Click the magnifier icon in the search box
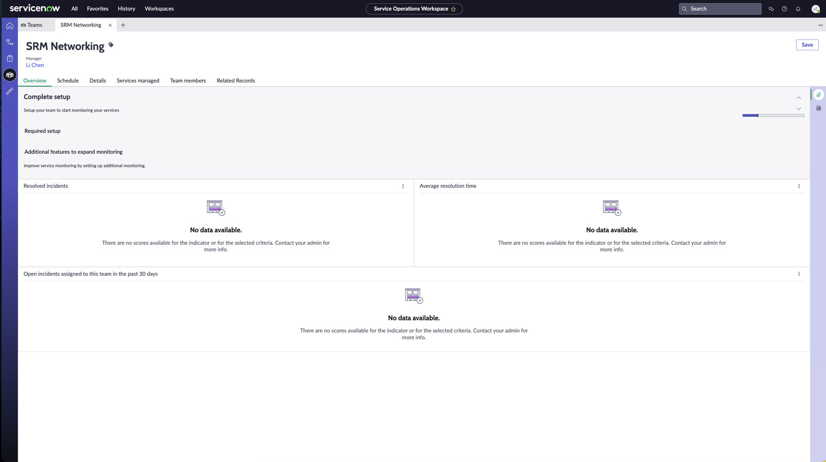Screen dimensions: 826x462 pos(685,9)
